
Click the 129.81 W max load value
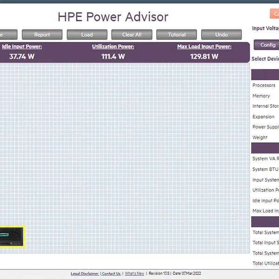click(204, 57)
